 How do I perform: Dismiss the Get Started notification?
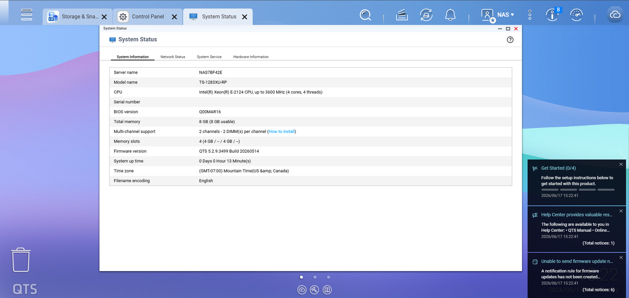[x=621, y=164]
